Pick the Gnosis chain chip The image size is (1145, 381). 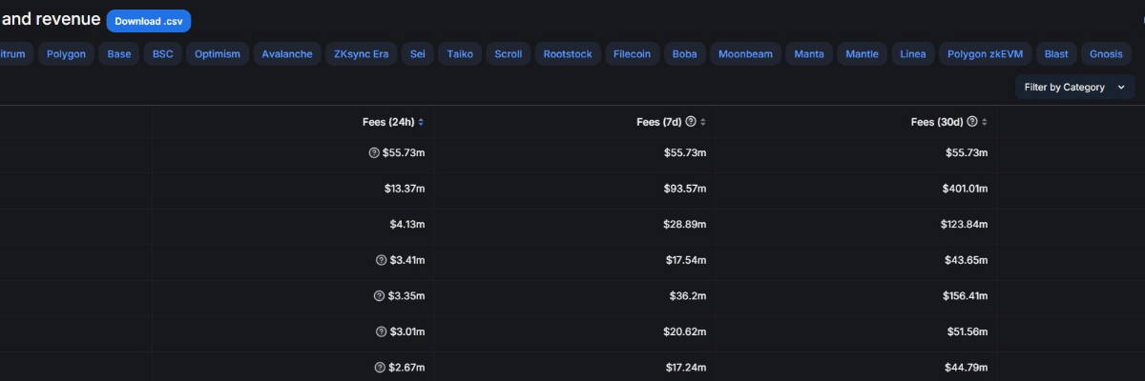pyautogui.click(x=1106, y=54)
